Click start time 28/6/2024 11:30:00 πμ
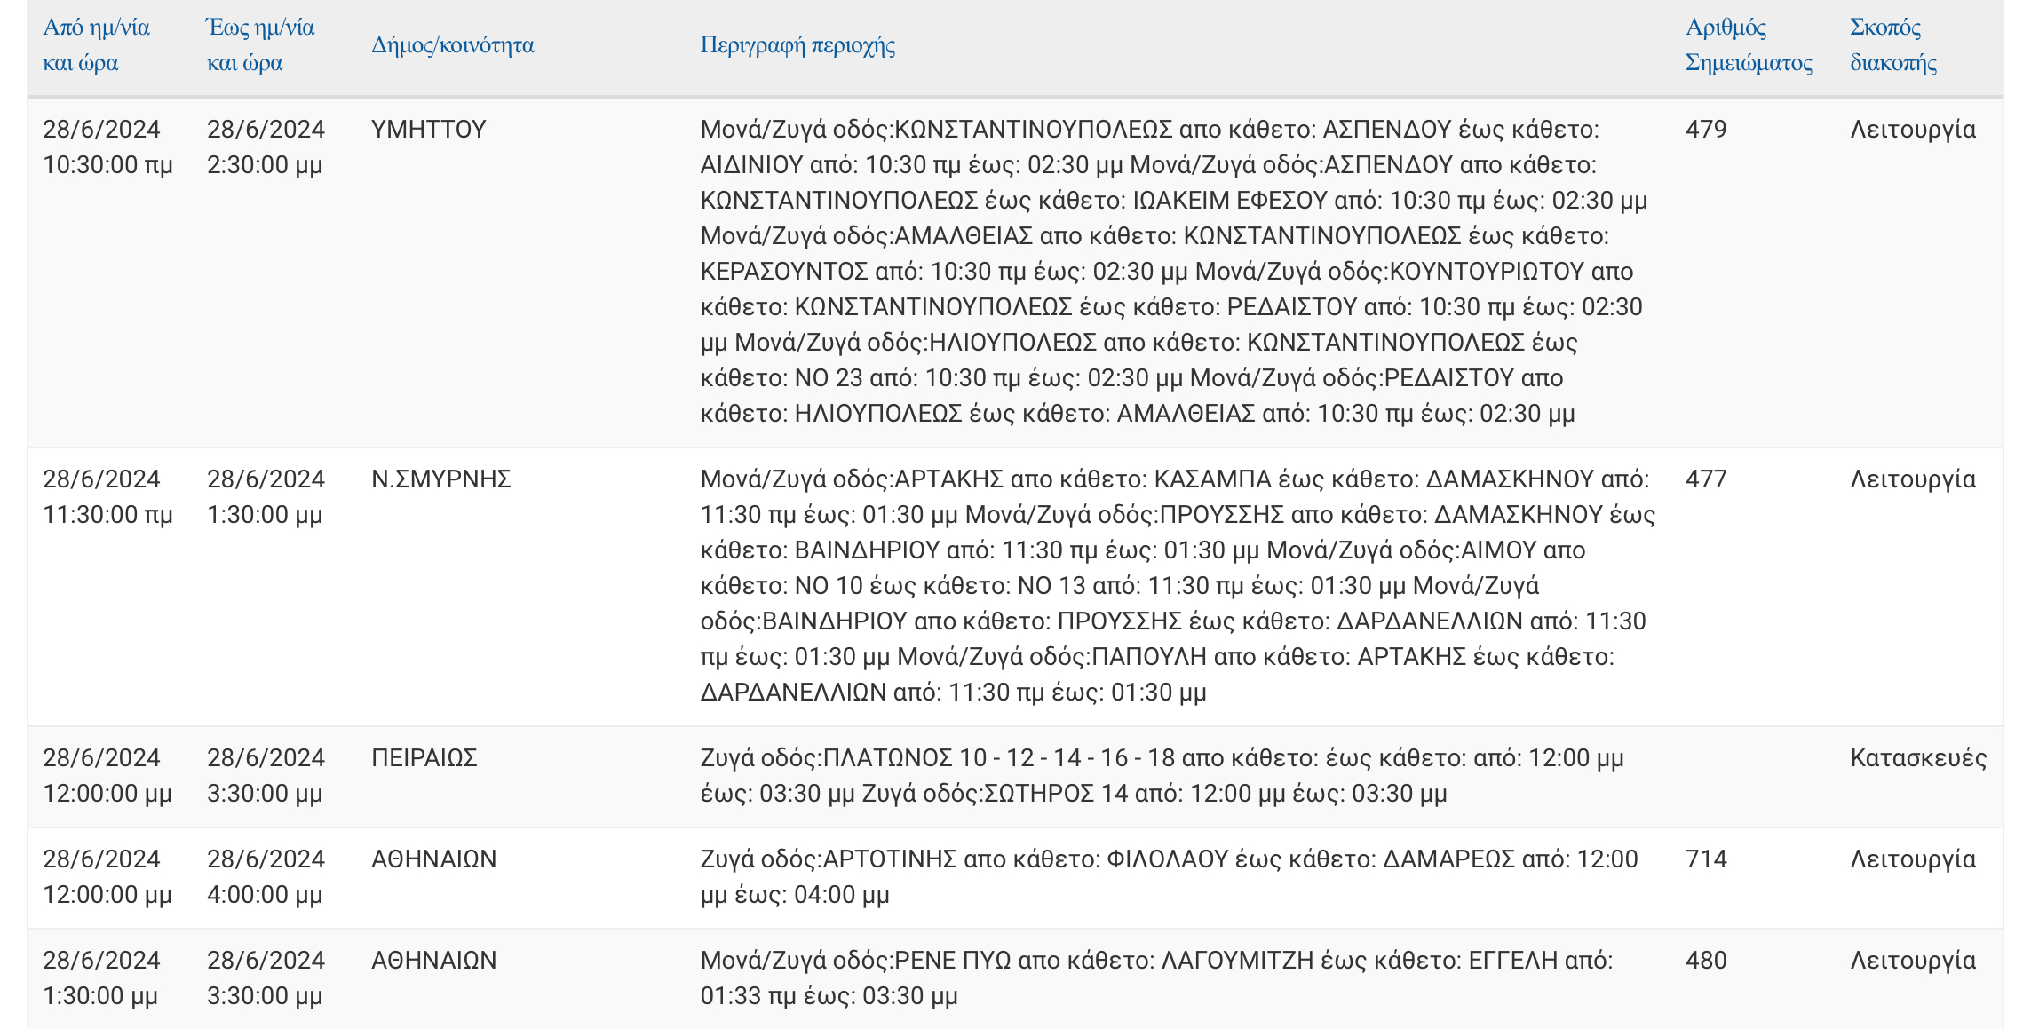 [107, 497]
